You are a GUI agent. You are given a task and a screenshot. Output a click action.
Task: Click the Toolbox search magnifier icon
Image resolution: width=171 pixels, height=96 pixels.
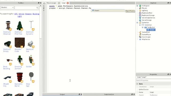37,8
